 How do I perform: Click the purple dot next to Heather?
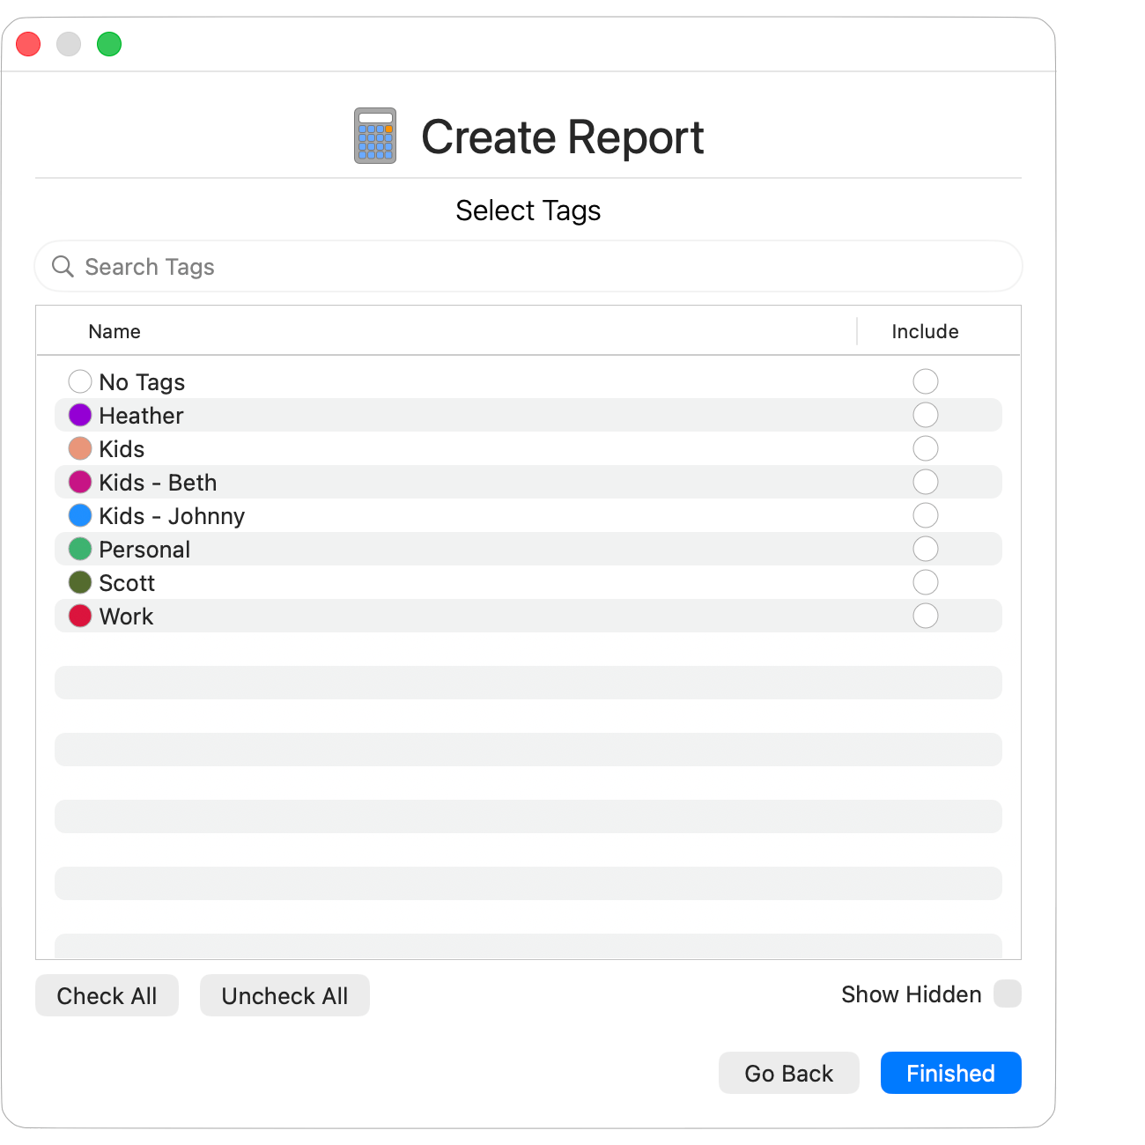(80, 415)
